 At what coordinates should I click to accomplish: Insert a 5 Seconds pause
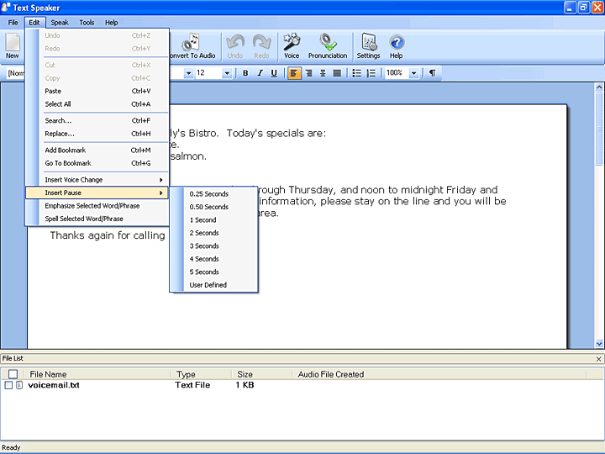[x=214, y=272]
